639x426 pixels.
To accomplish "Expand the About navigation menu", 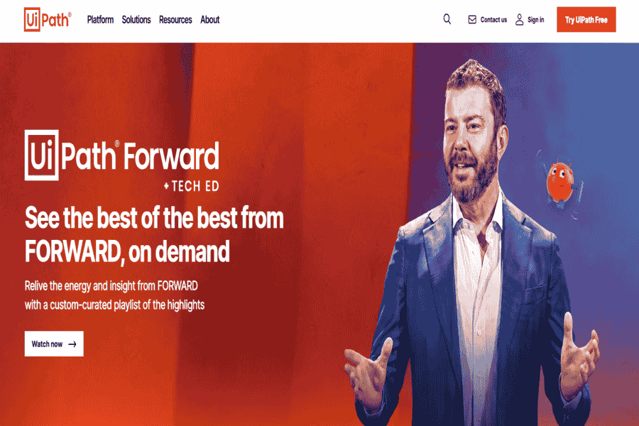I will (210, 20).
